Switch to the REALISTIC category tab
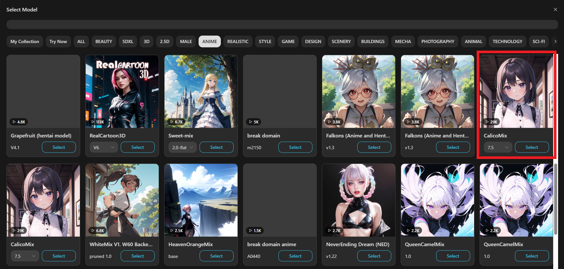This screenshot has width=564, height=269. [x=238, y=41]
